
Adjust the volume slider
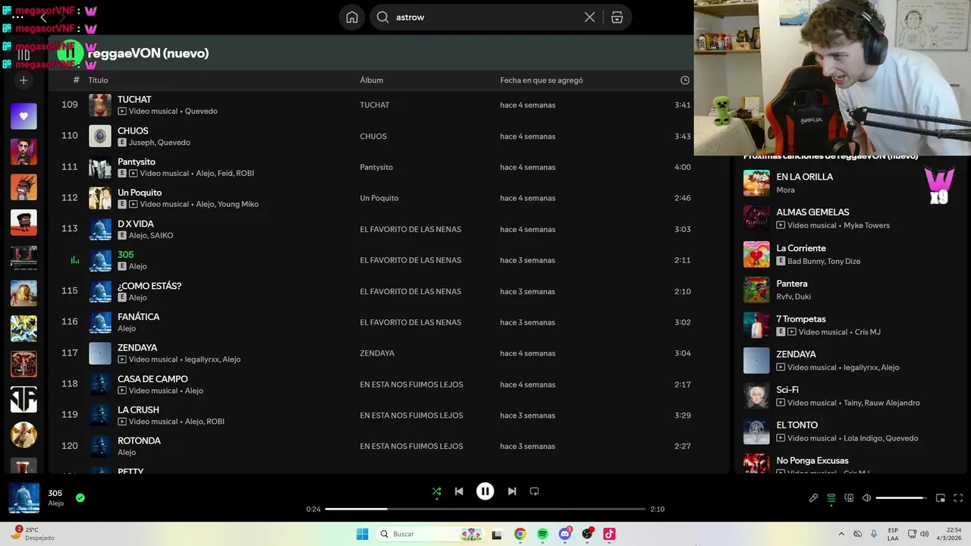(x=901, y=498)
